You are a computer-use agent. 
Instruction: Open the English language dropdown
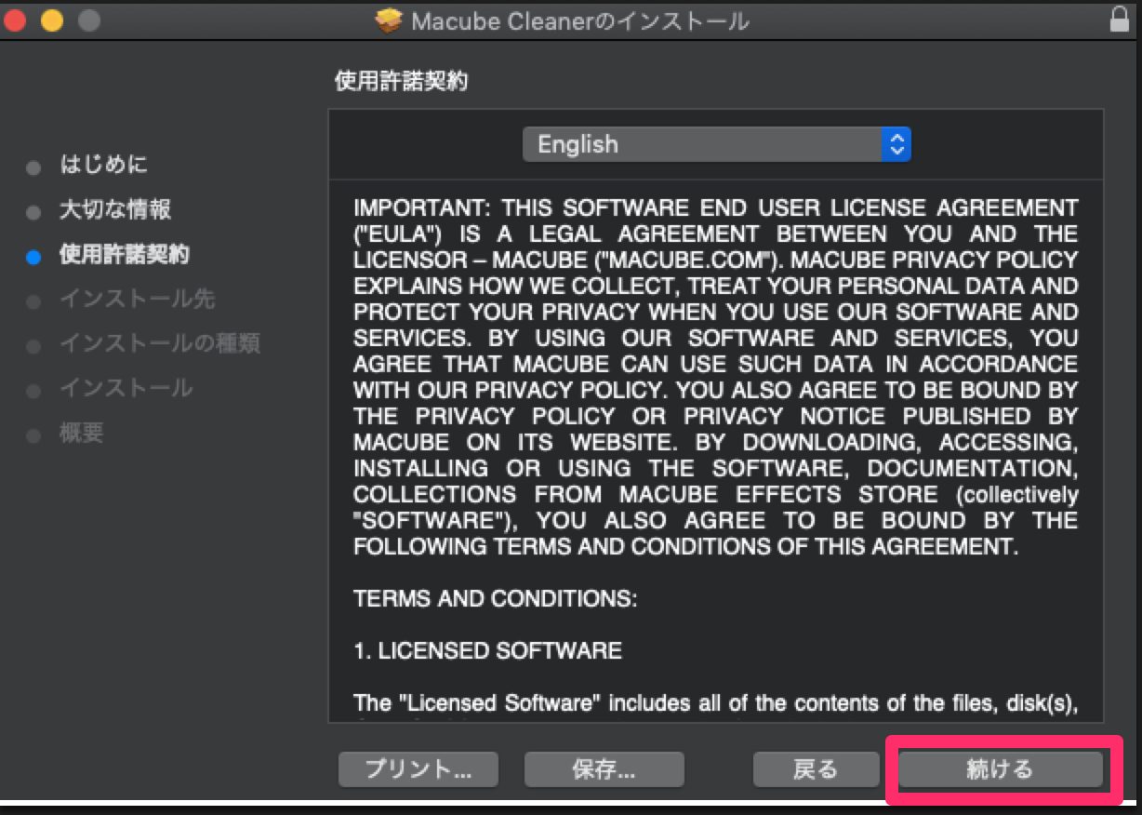716,144
